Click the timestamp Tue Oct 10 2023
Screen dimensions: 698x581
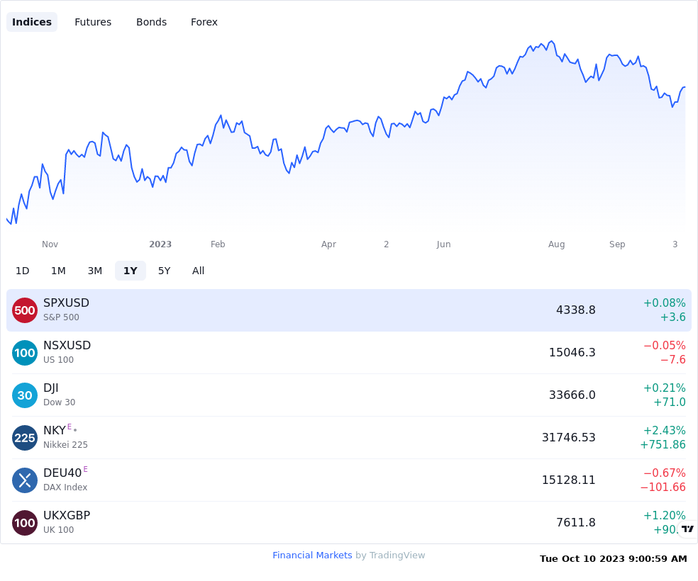coord(614,559)
